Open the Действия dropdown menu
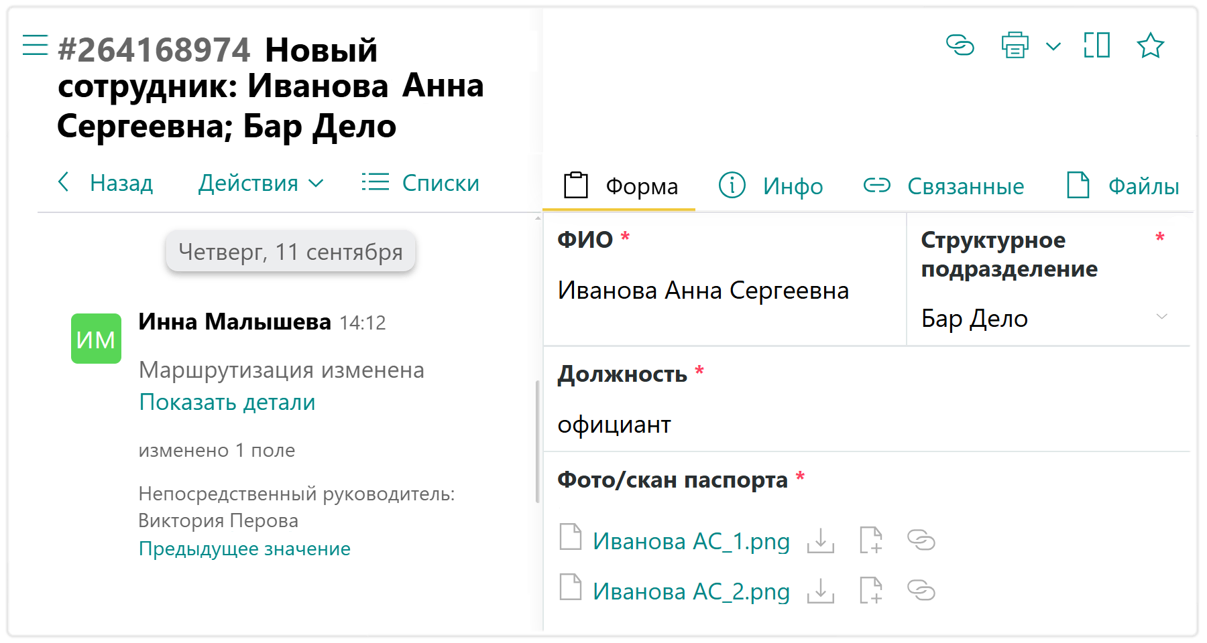 [x=261, y=183]
